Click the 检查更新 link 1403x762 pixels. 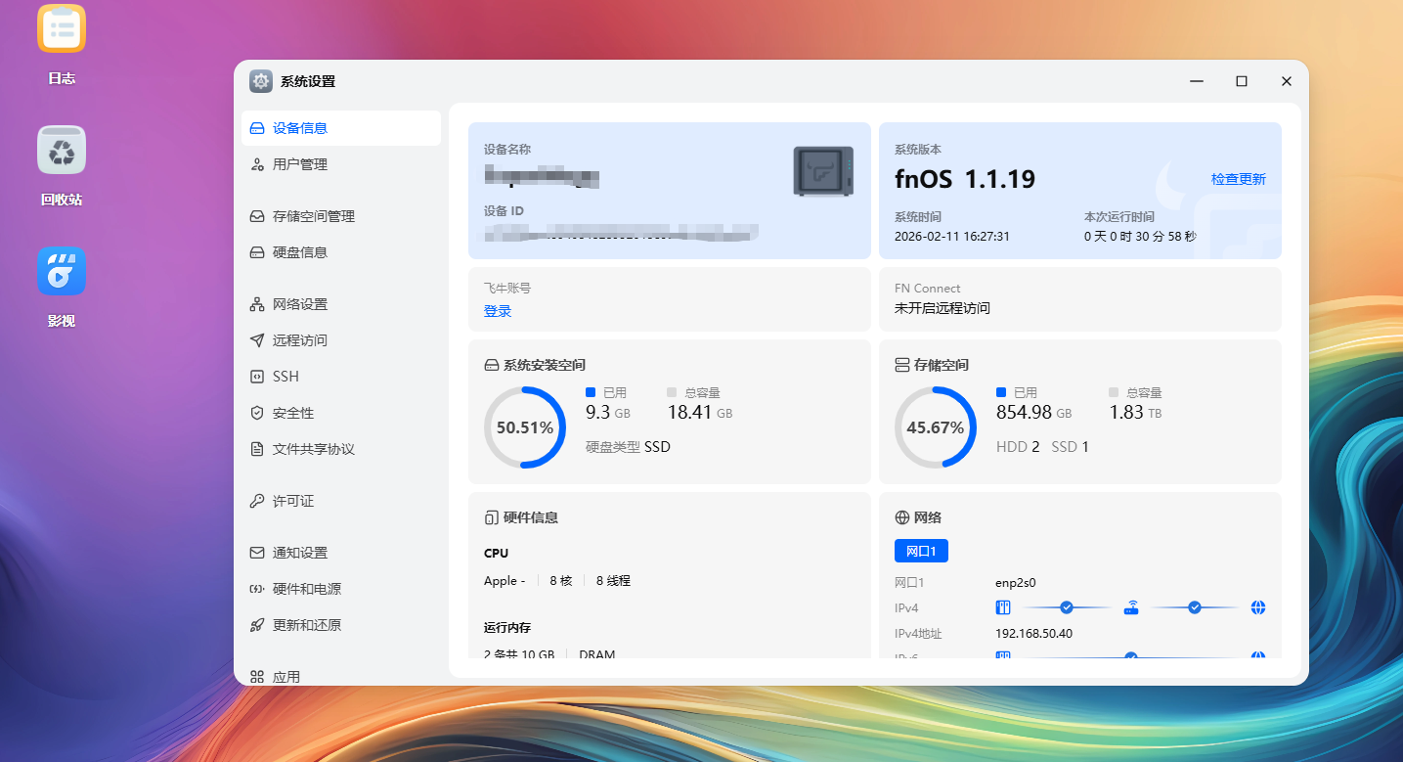click(1238, 179)
